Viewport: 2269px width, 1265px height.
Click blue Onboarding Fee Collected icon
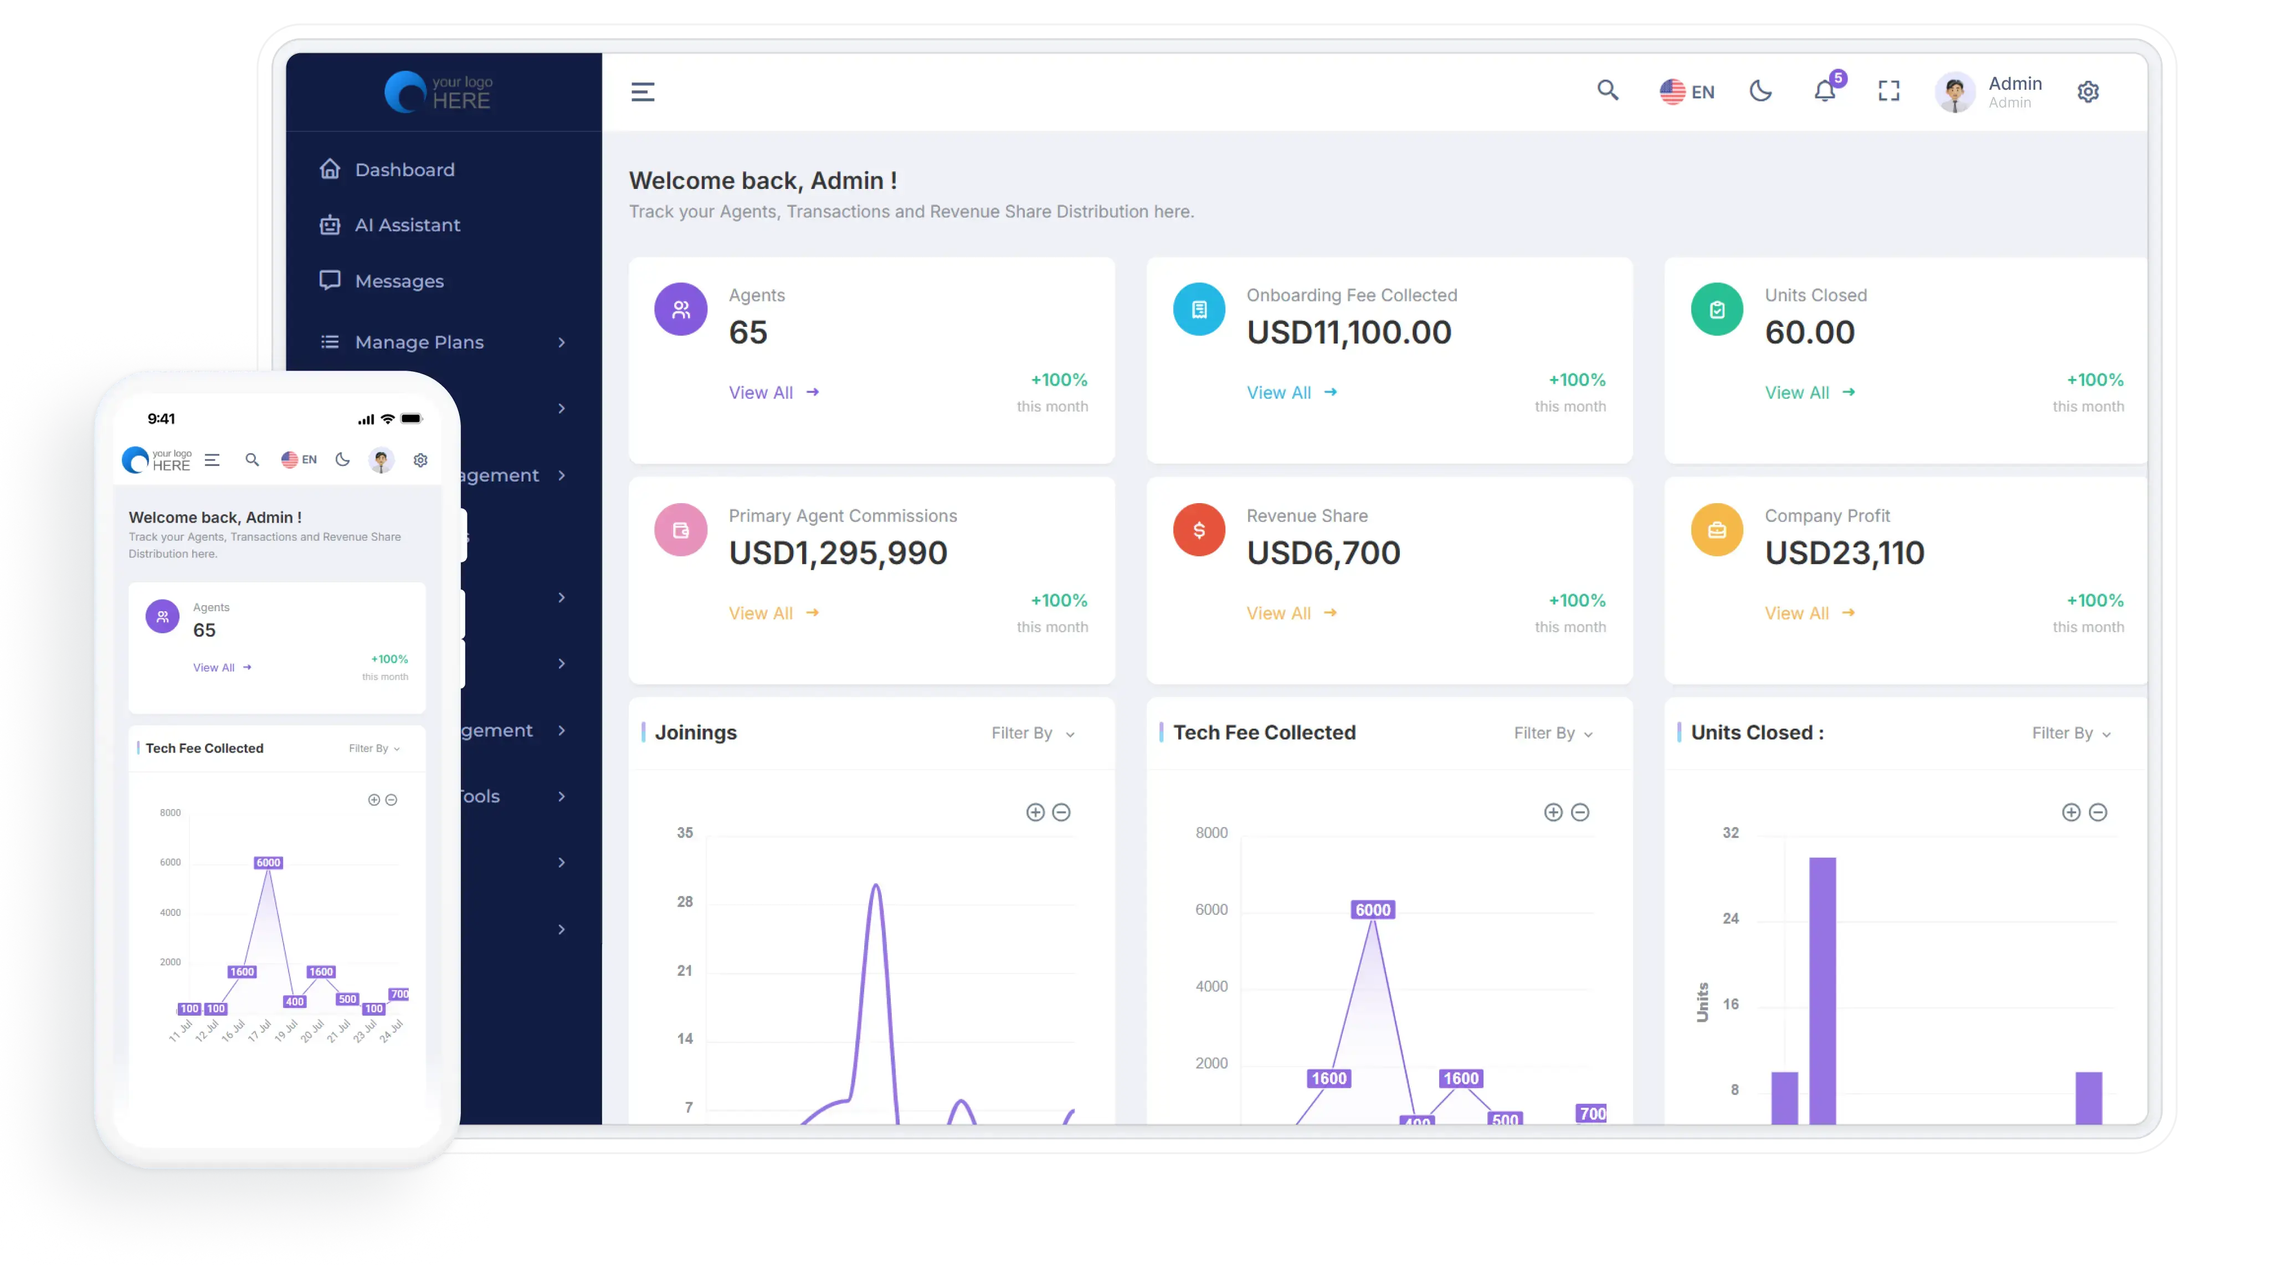[x=1198, y=309]
